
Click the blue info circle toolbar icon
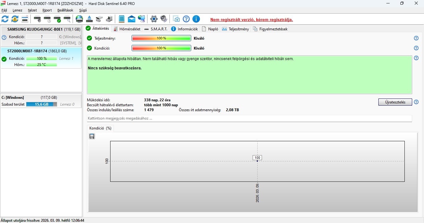196,19
